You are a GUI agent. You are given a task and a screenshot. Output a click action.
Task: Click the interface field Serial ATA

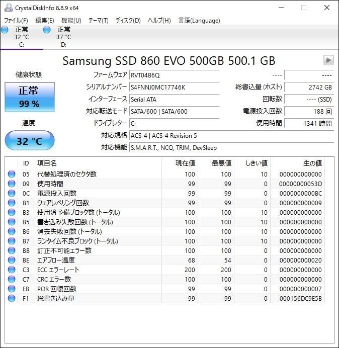click(174, 99)
